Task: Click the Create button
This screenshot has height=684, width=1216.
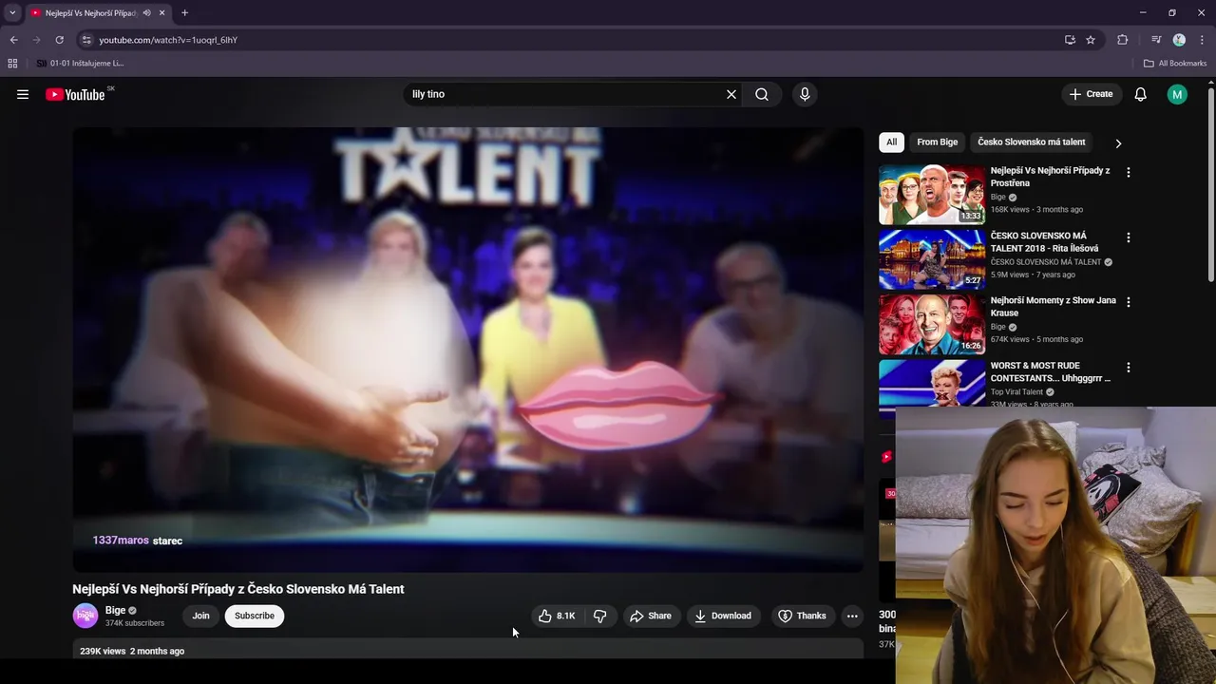Action: coord(1091,94)
